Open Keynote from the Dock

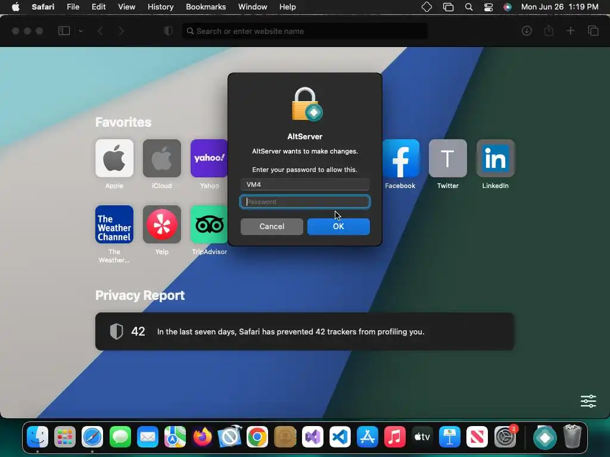click(x=450, y=437)
